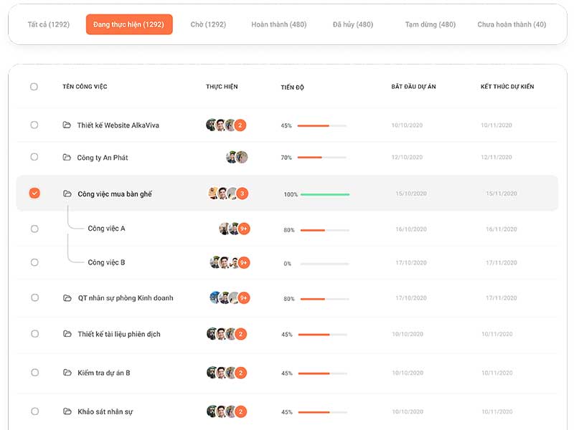The height and width of the screenshot is (430, 574).
Task: Click the '2' member badge for Thiết kế tài liệu phiên dịch
Action: [x=240, y=334]
